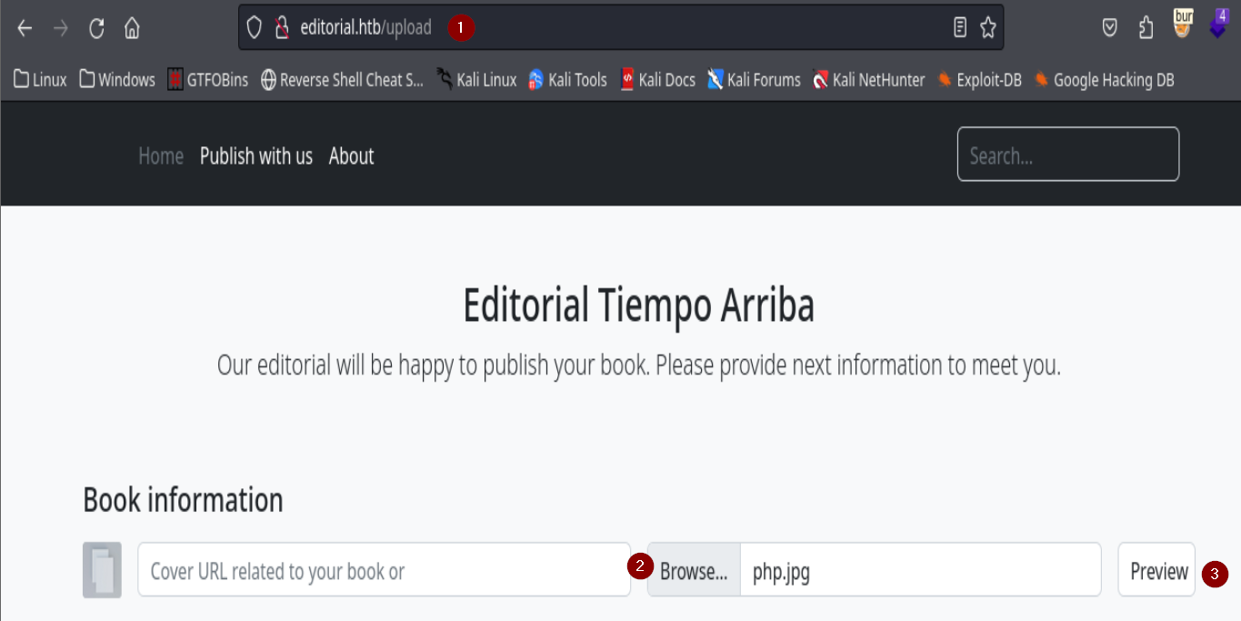The height and width of the screenshot is (621, 1241).
Task: Open the Pocket save icon
Action: (x=1109, y=28)
